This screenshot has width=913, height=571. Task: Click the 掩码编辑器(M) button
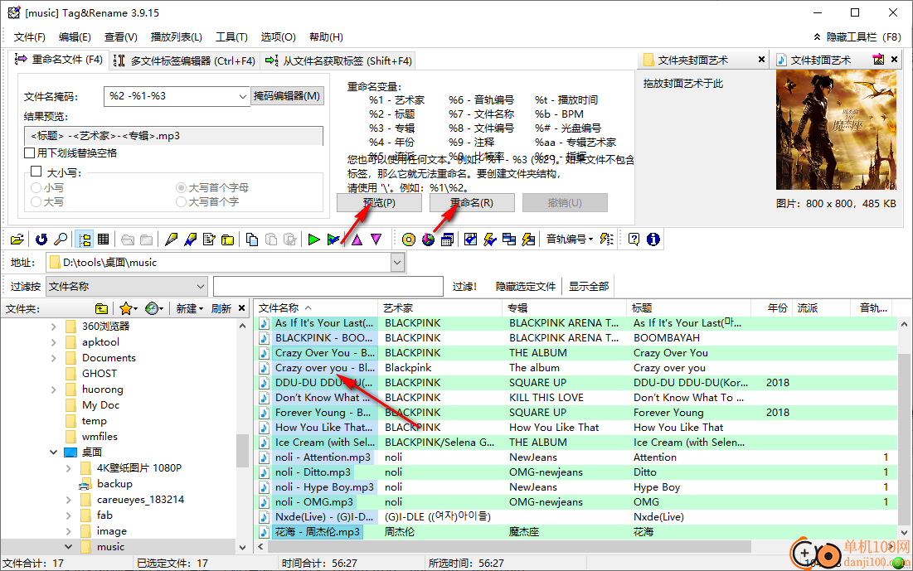click(287, 96)
